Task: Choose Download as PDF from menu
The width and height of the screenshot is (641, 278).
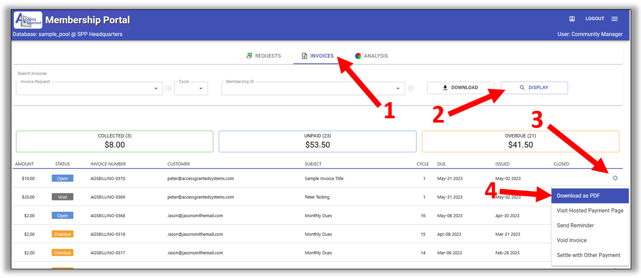Action: (x=589, y=196)
